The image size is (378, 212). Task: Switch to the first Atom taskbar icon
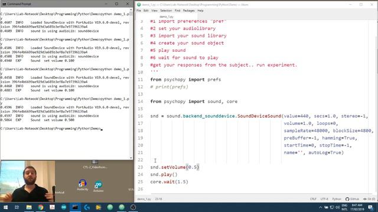(110, 207)
